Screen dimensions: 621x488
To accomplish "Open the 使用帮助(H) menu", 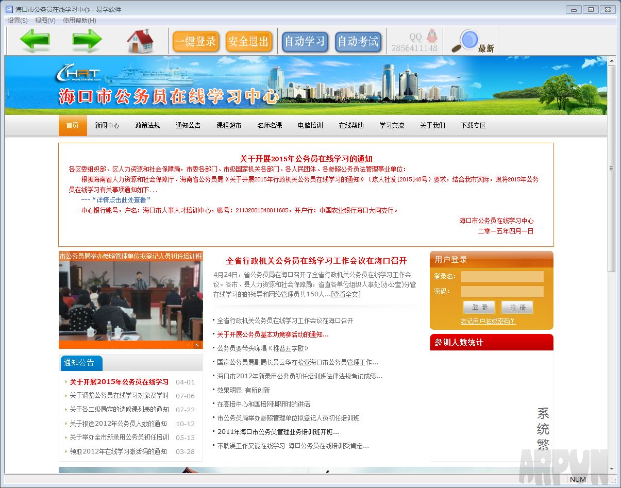I will pyautogui.click(x=79, y=21).
